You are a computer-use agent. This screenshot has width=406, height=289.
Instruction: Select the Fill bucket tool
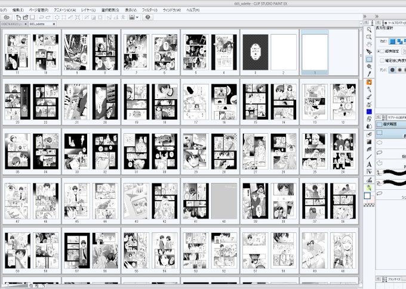[369, 135]
